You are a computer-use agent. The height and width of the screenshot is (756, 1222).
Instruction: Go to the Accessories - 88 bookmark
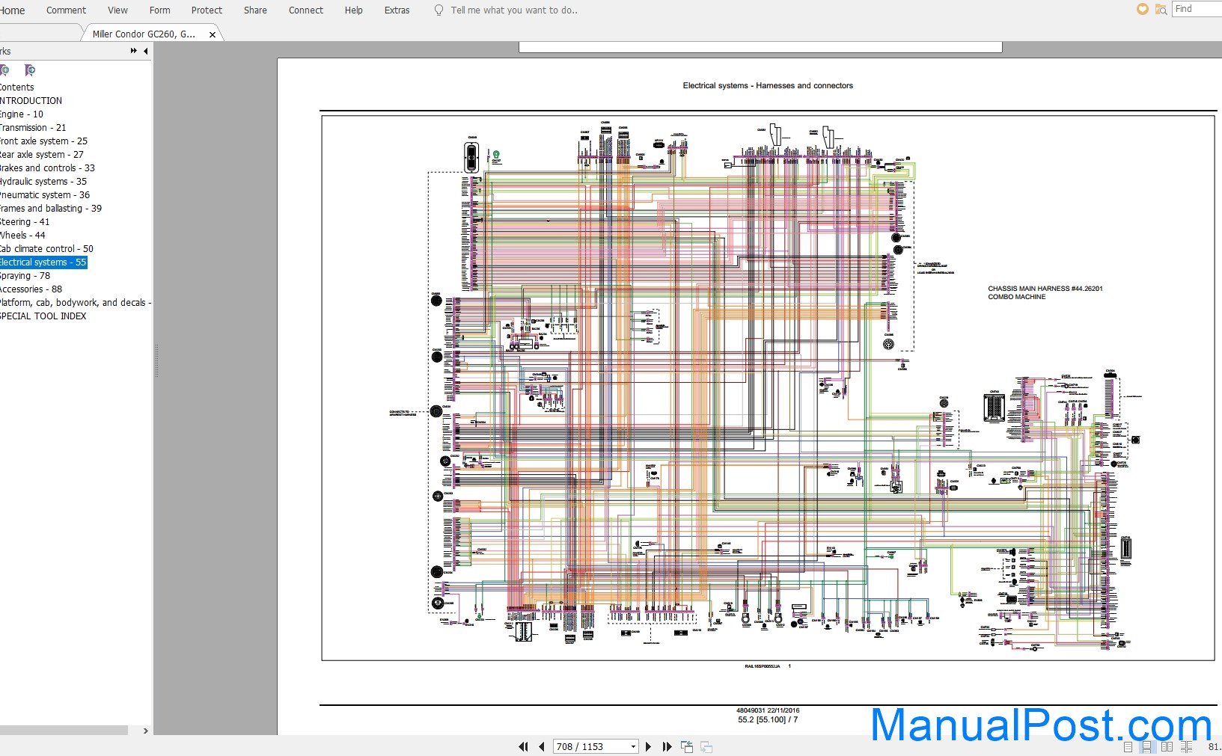31,289
